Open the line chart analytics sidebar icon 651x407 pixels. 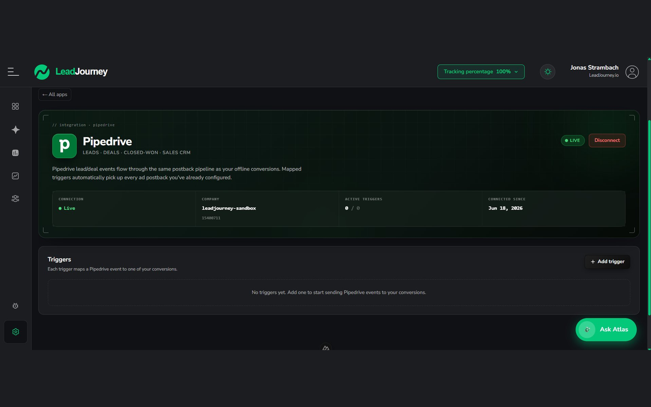click(x=15, y=176)
